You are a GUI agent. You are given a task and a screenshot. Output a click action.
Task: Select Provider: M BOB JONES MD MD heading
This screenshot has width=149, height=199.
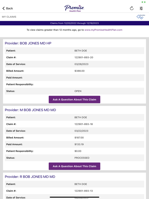point(31,110)
